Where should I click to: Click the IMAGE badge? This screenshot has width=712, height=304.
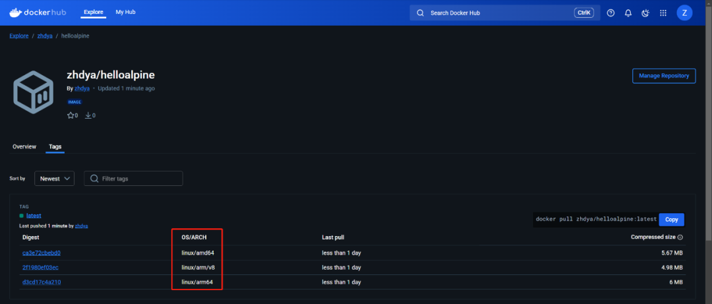(74, 102)
